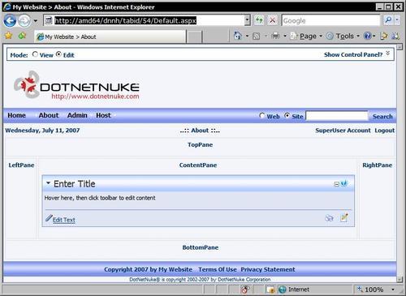Screen dimensions: 406x296
Task: Expand the address bar history dropdown
Action: pos(248,20)
